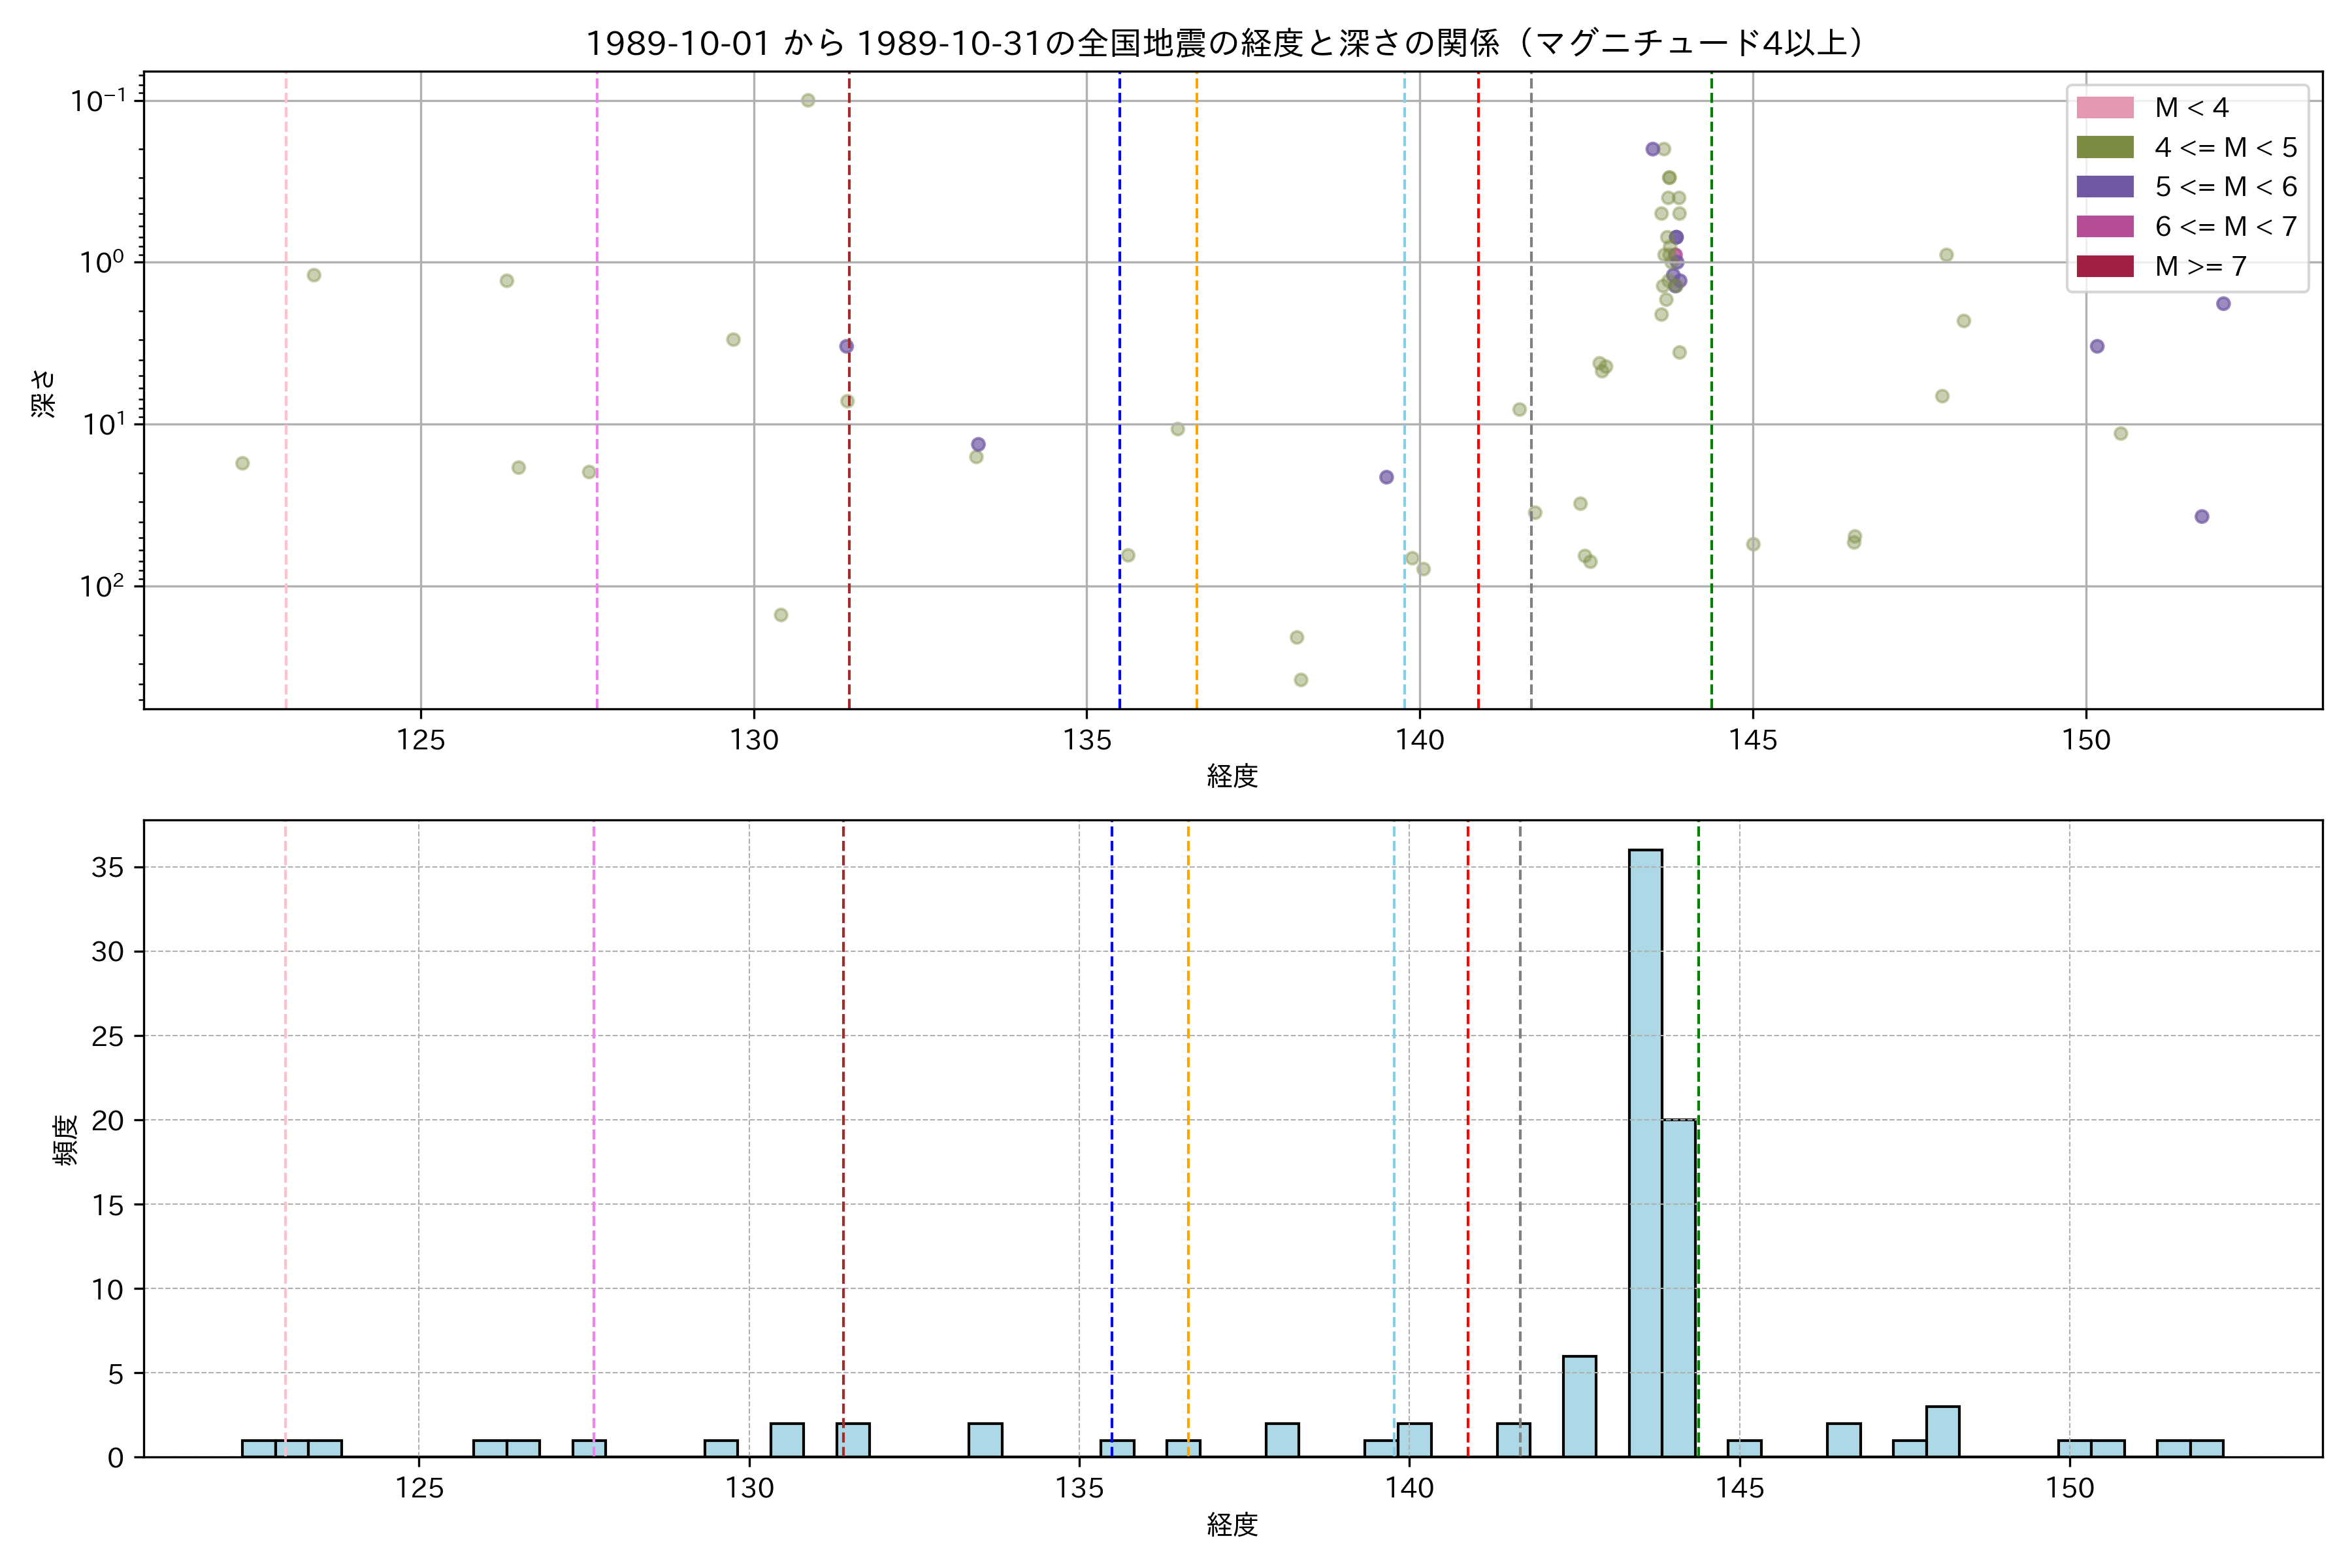Click the 頻度 y-axis label

click(65, 1140)
